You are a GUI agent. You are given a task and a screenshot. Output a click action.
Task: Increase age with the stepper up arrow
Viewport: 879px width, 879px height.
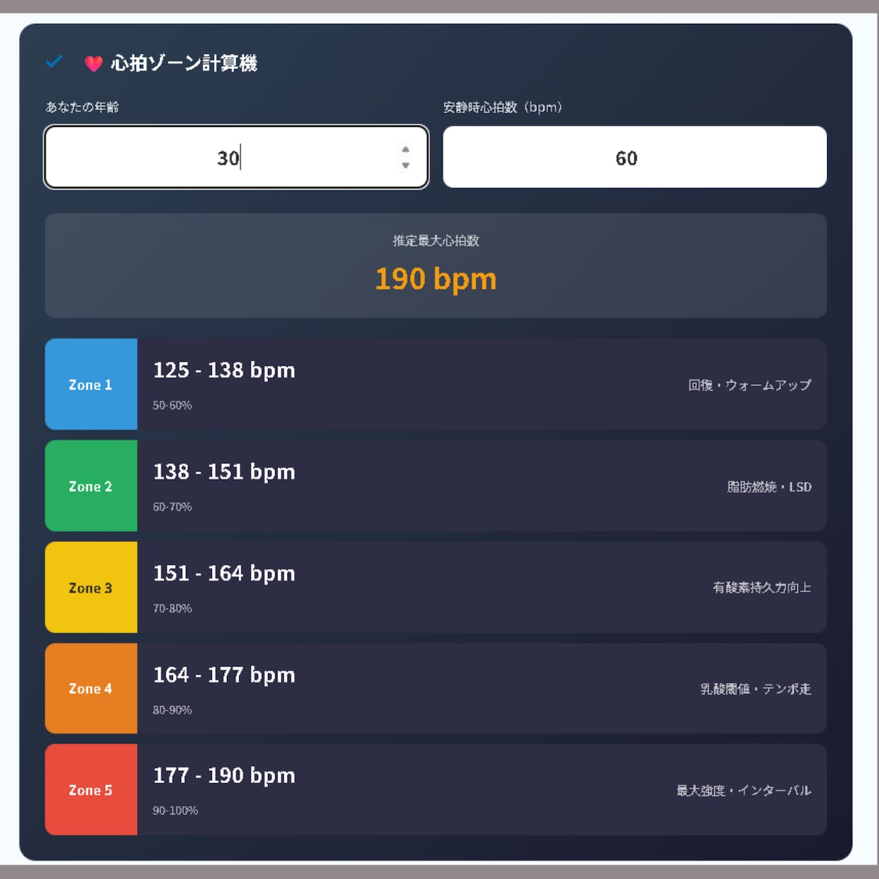[x=406, y=150]
